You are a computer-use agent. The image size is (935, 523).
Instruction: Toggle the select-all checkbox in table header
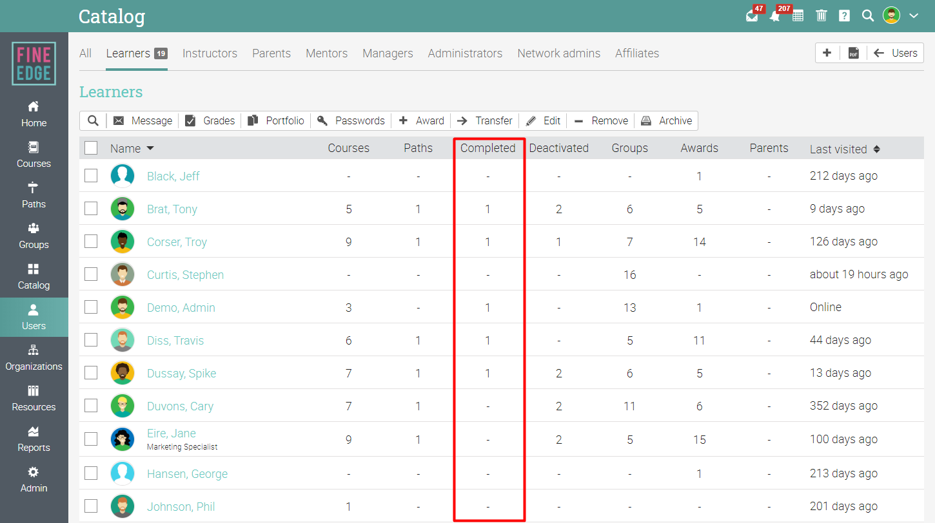[x=91, y=148]
